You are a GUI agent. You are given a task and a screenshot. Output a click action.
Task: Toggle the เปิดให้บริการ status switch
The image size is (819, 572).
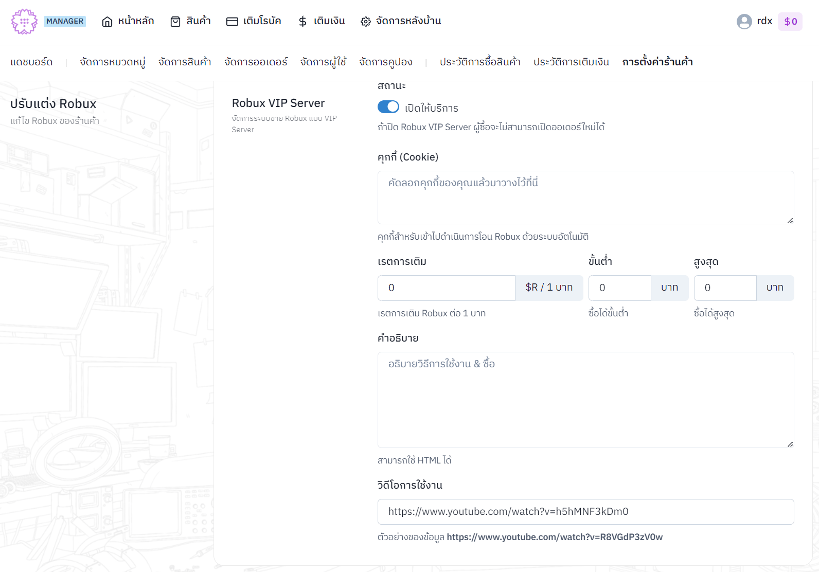point(388,107)
